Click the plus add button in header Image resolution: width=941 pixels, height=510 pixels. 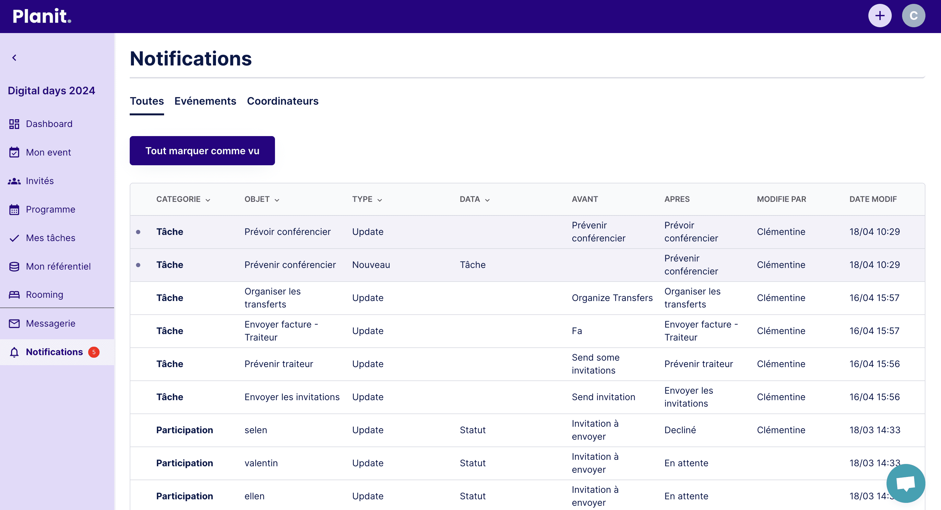(x=880, y=16)
